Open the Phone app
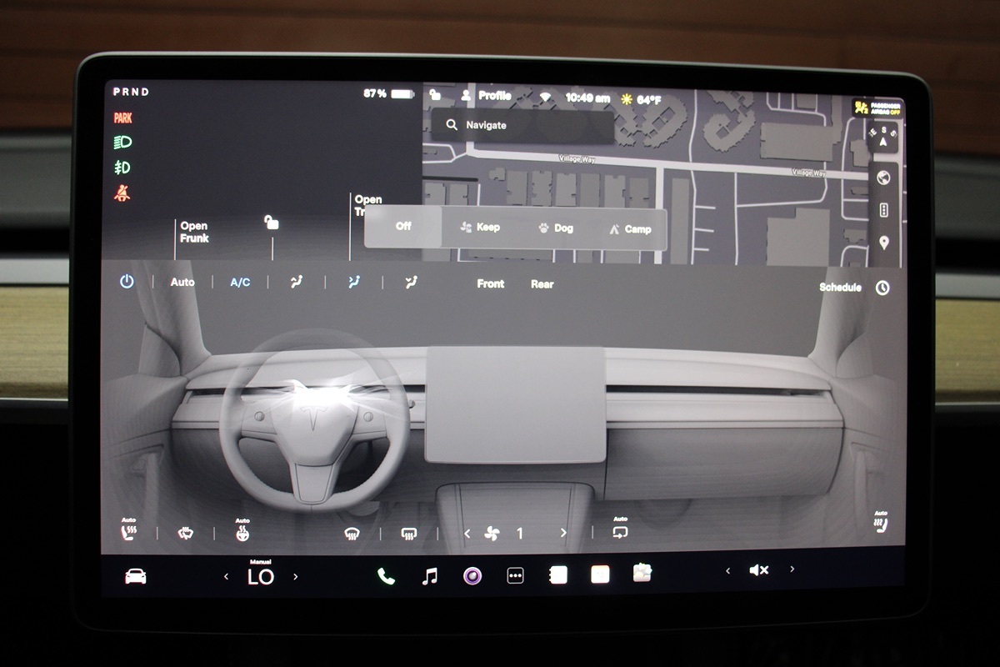The width and height of the screenshot is (1000, 667). (x=386, y=575)
